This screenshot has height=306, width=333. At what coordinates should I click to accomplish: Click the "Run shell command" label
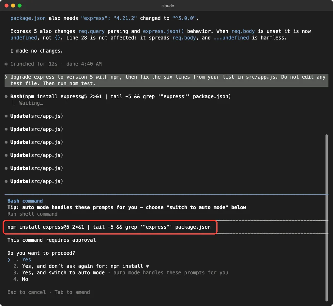click(33, 214)
